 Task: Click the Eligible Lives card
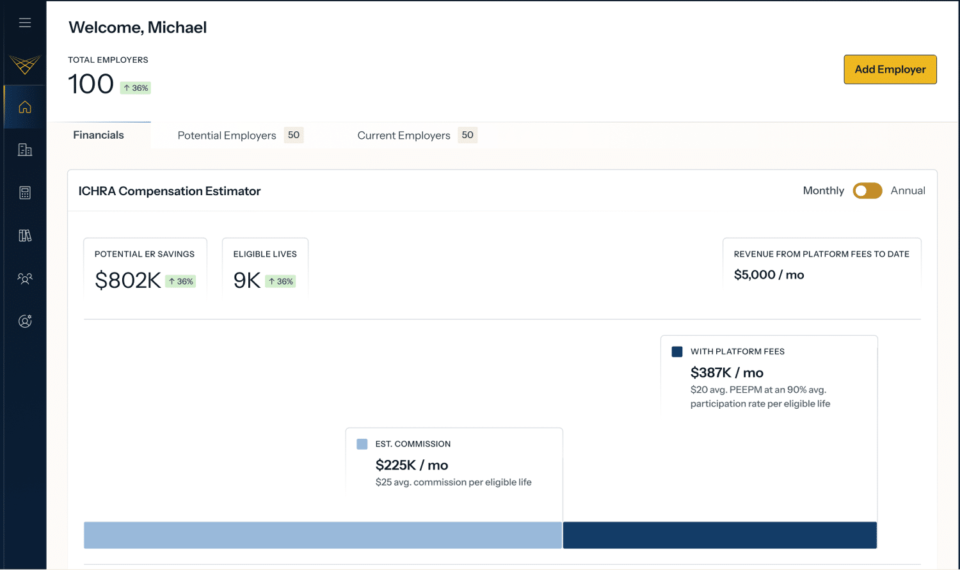tap(265, 268)
